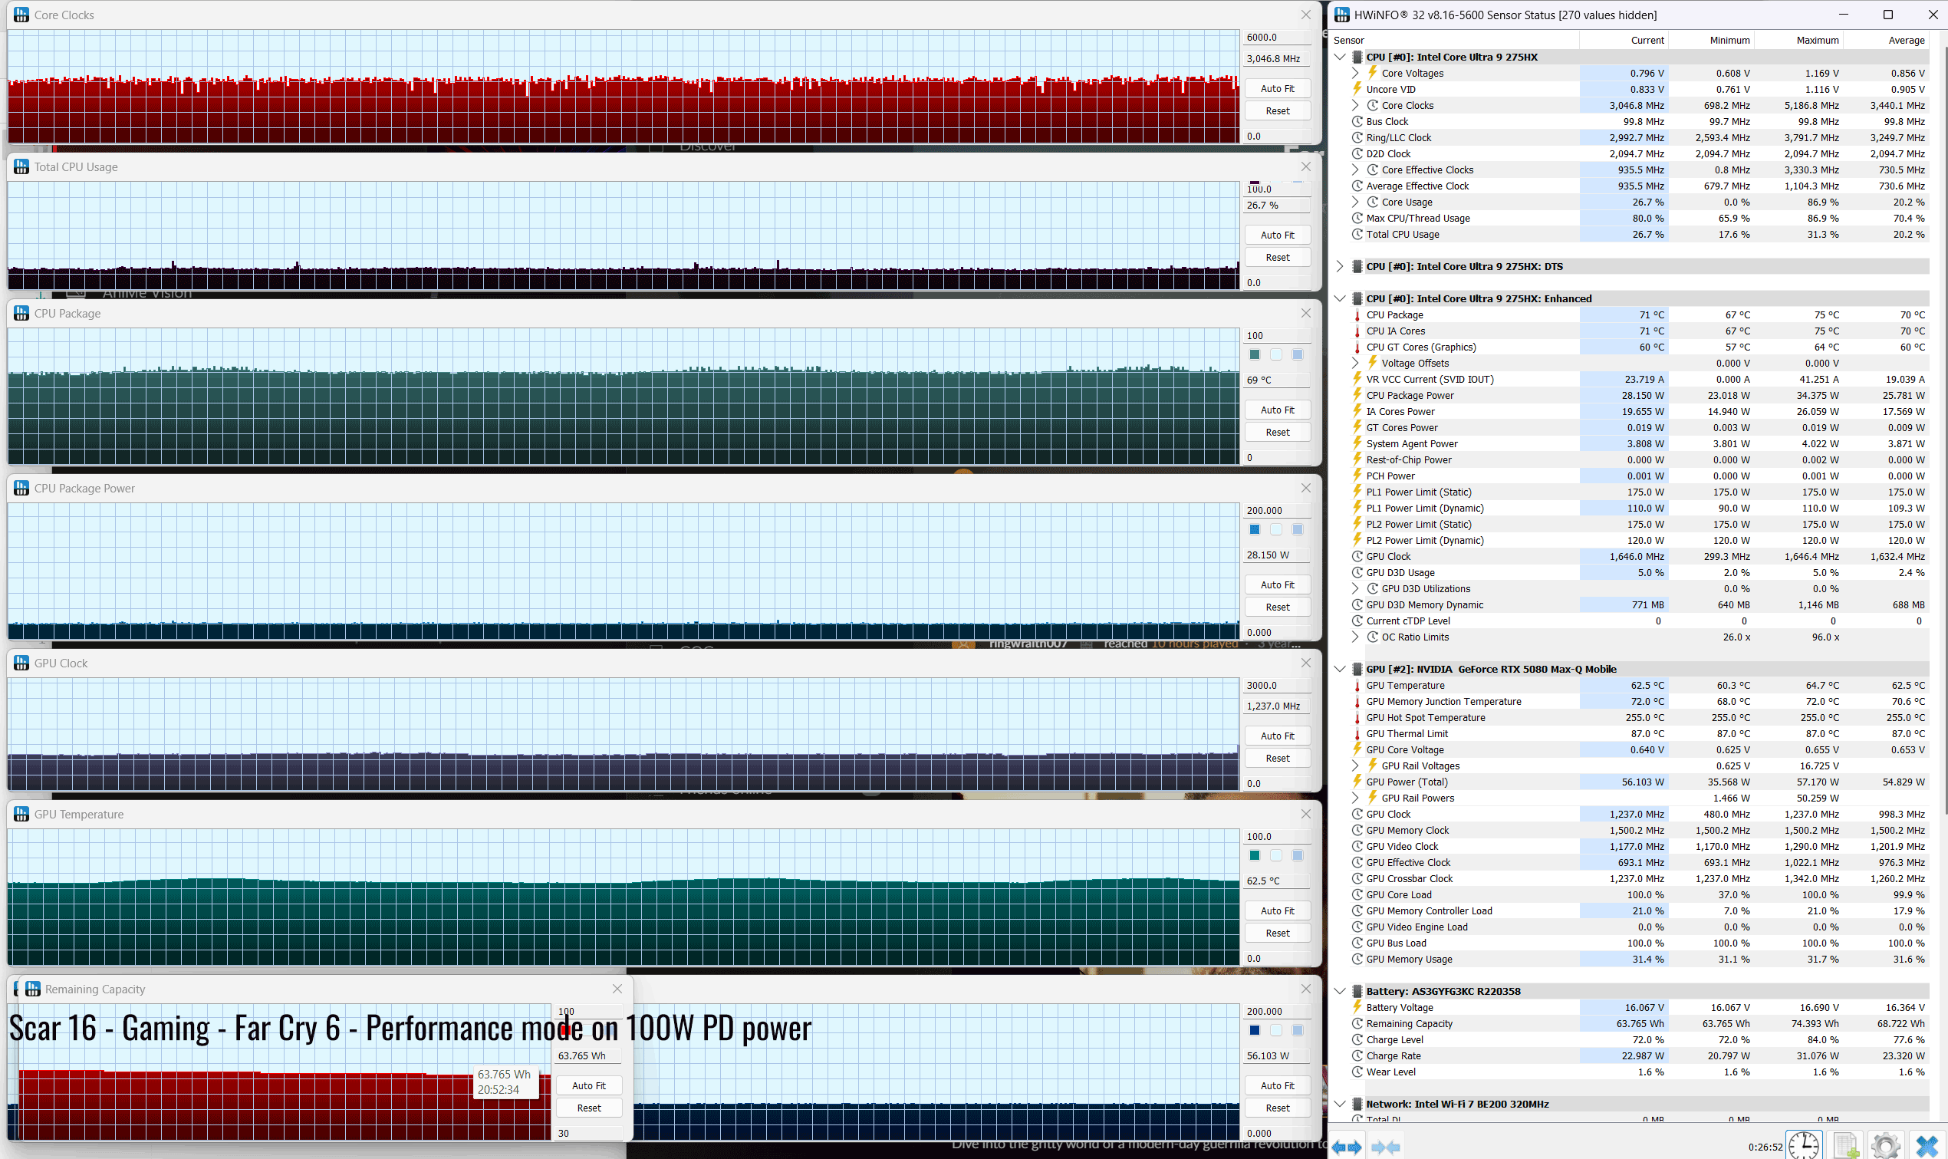1948x1159 pixels.
Task: Click thermometer icon next to GPU Temperature row
Action: 1357,686
